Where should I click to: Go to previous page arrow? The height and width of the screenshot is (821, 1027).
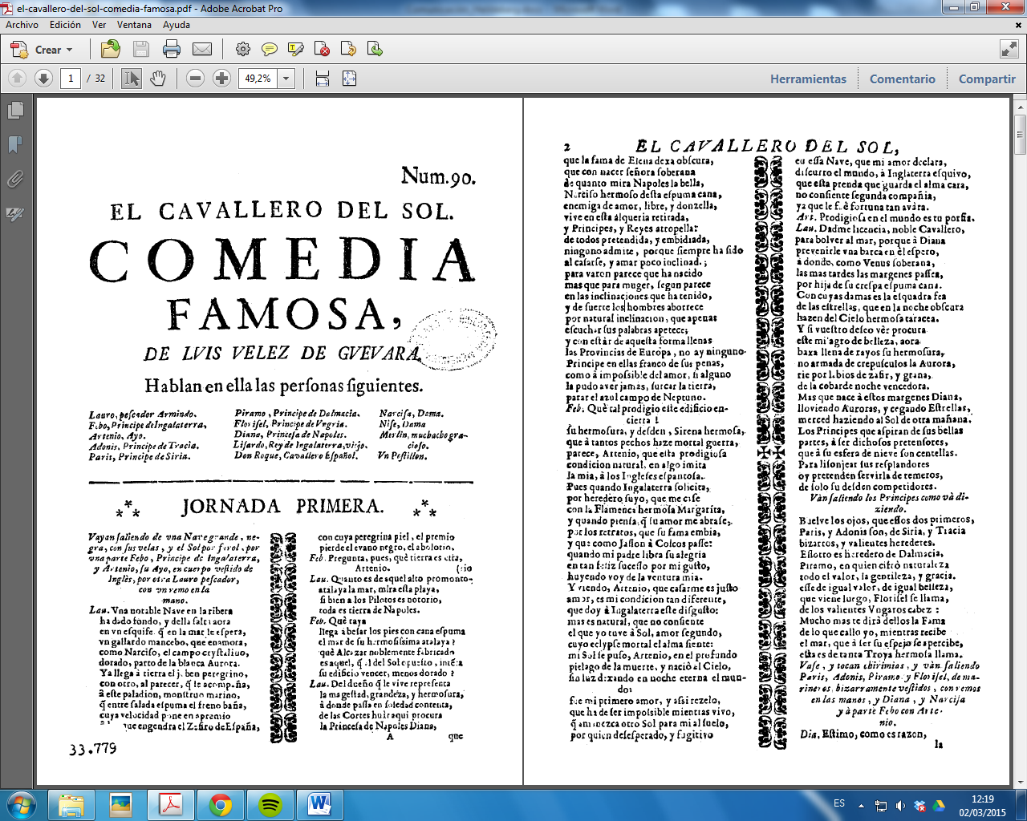pyautogui.click(x=18, y=79)
